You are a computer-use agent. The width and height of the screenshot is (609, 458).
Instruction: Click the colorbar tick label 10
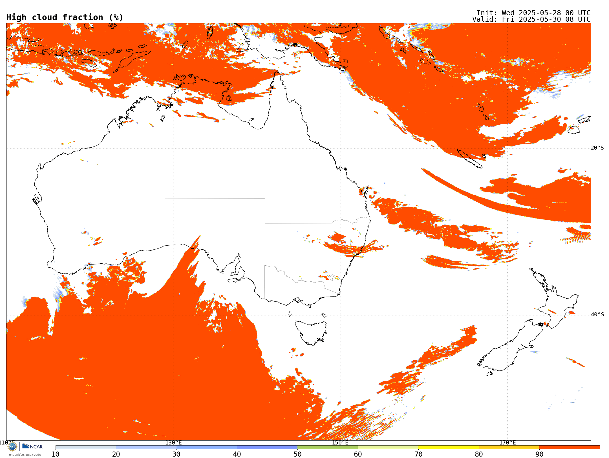click(x=56, y=454)
